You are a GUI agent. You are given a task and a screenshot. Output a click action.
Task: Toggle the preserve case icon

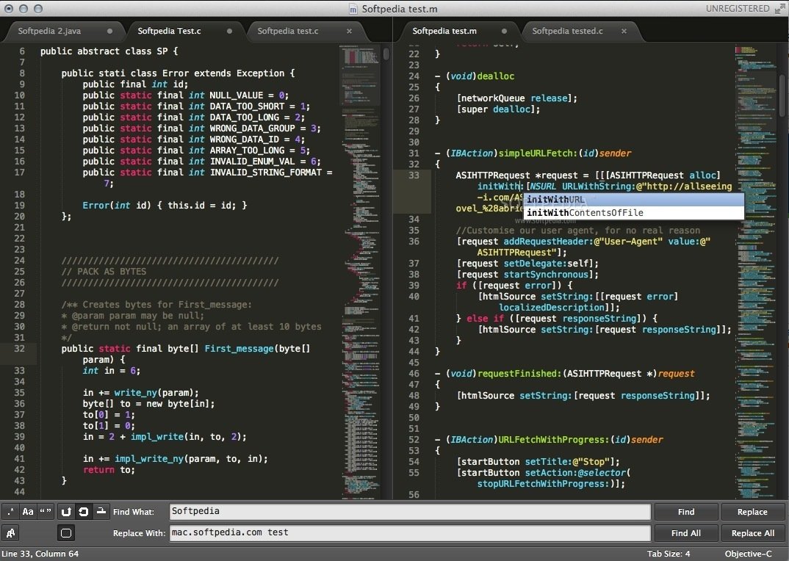10,533
